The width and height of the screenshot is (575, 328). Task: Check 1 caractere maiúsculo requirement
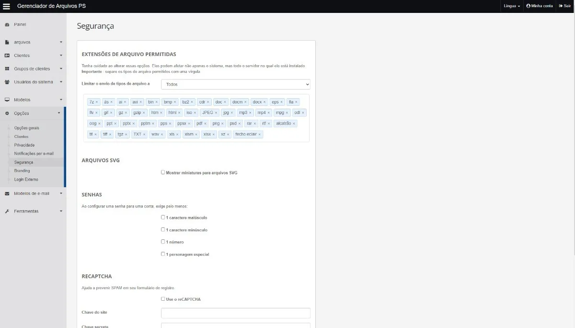point(163,217)
